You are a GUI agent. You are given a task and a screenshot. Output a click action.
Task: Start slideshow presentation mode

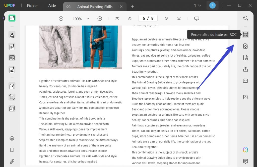click(197, 18)
